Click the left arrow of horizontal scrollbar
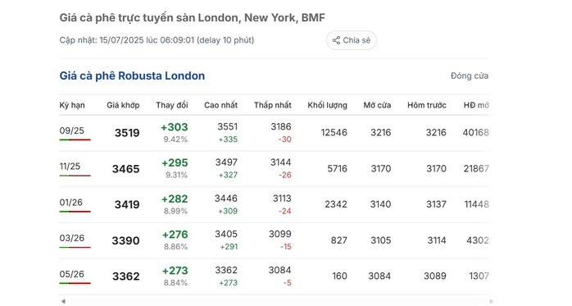This screenshot has height=306, width=572. (63, 301)
